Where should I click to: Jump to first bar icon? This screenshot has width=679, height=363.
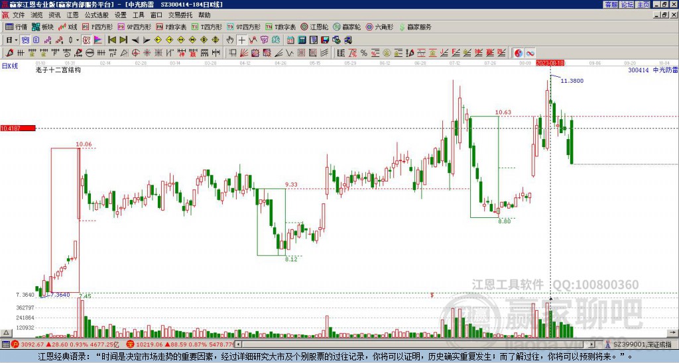(112, 40)
